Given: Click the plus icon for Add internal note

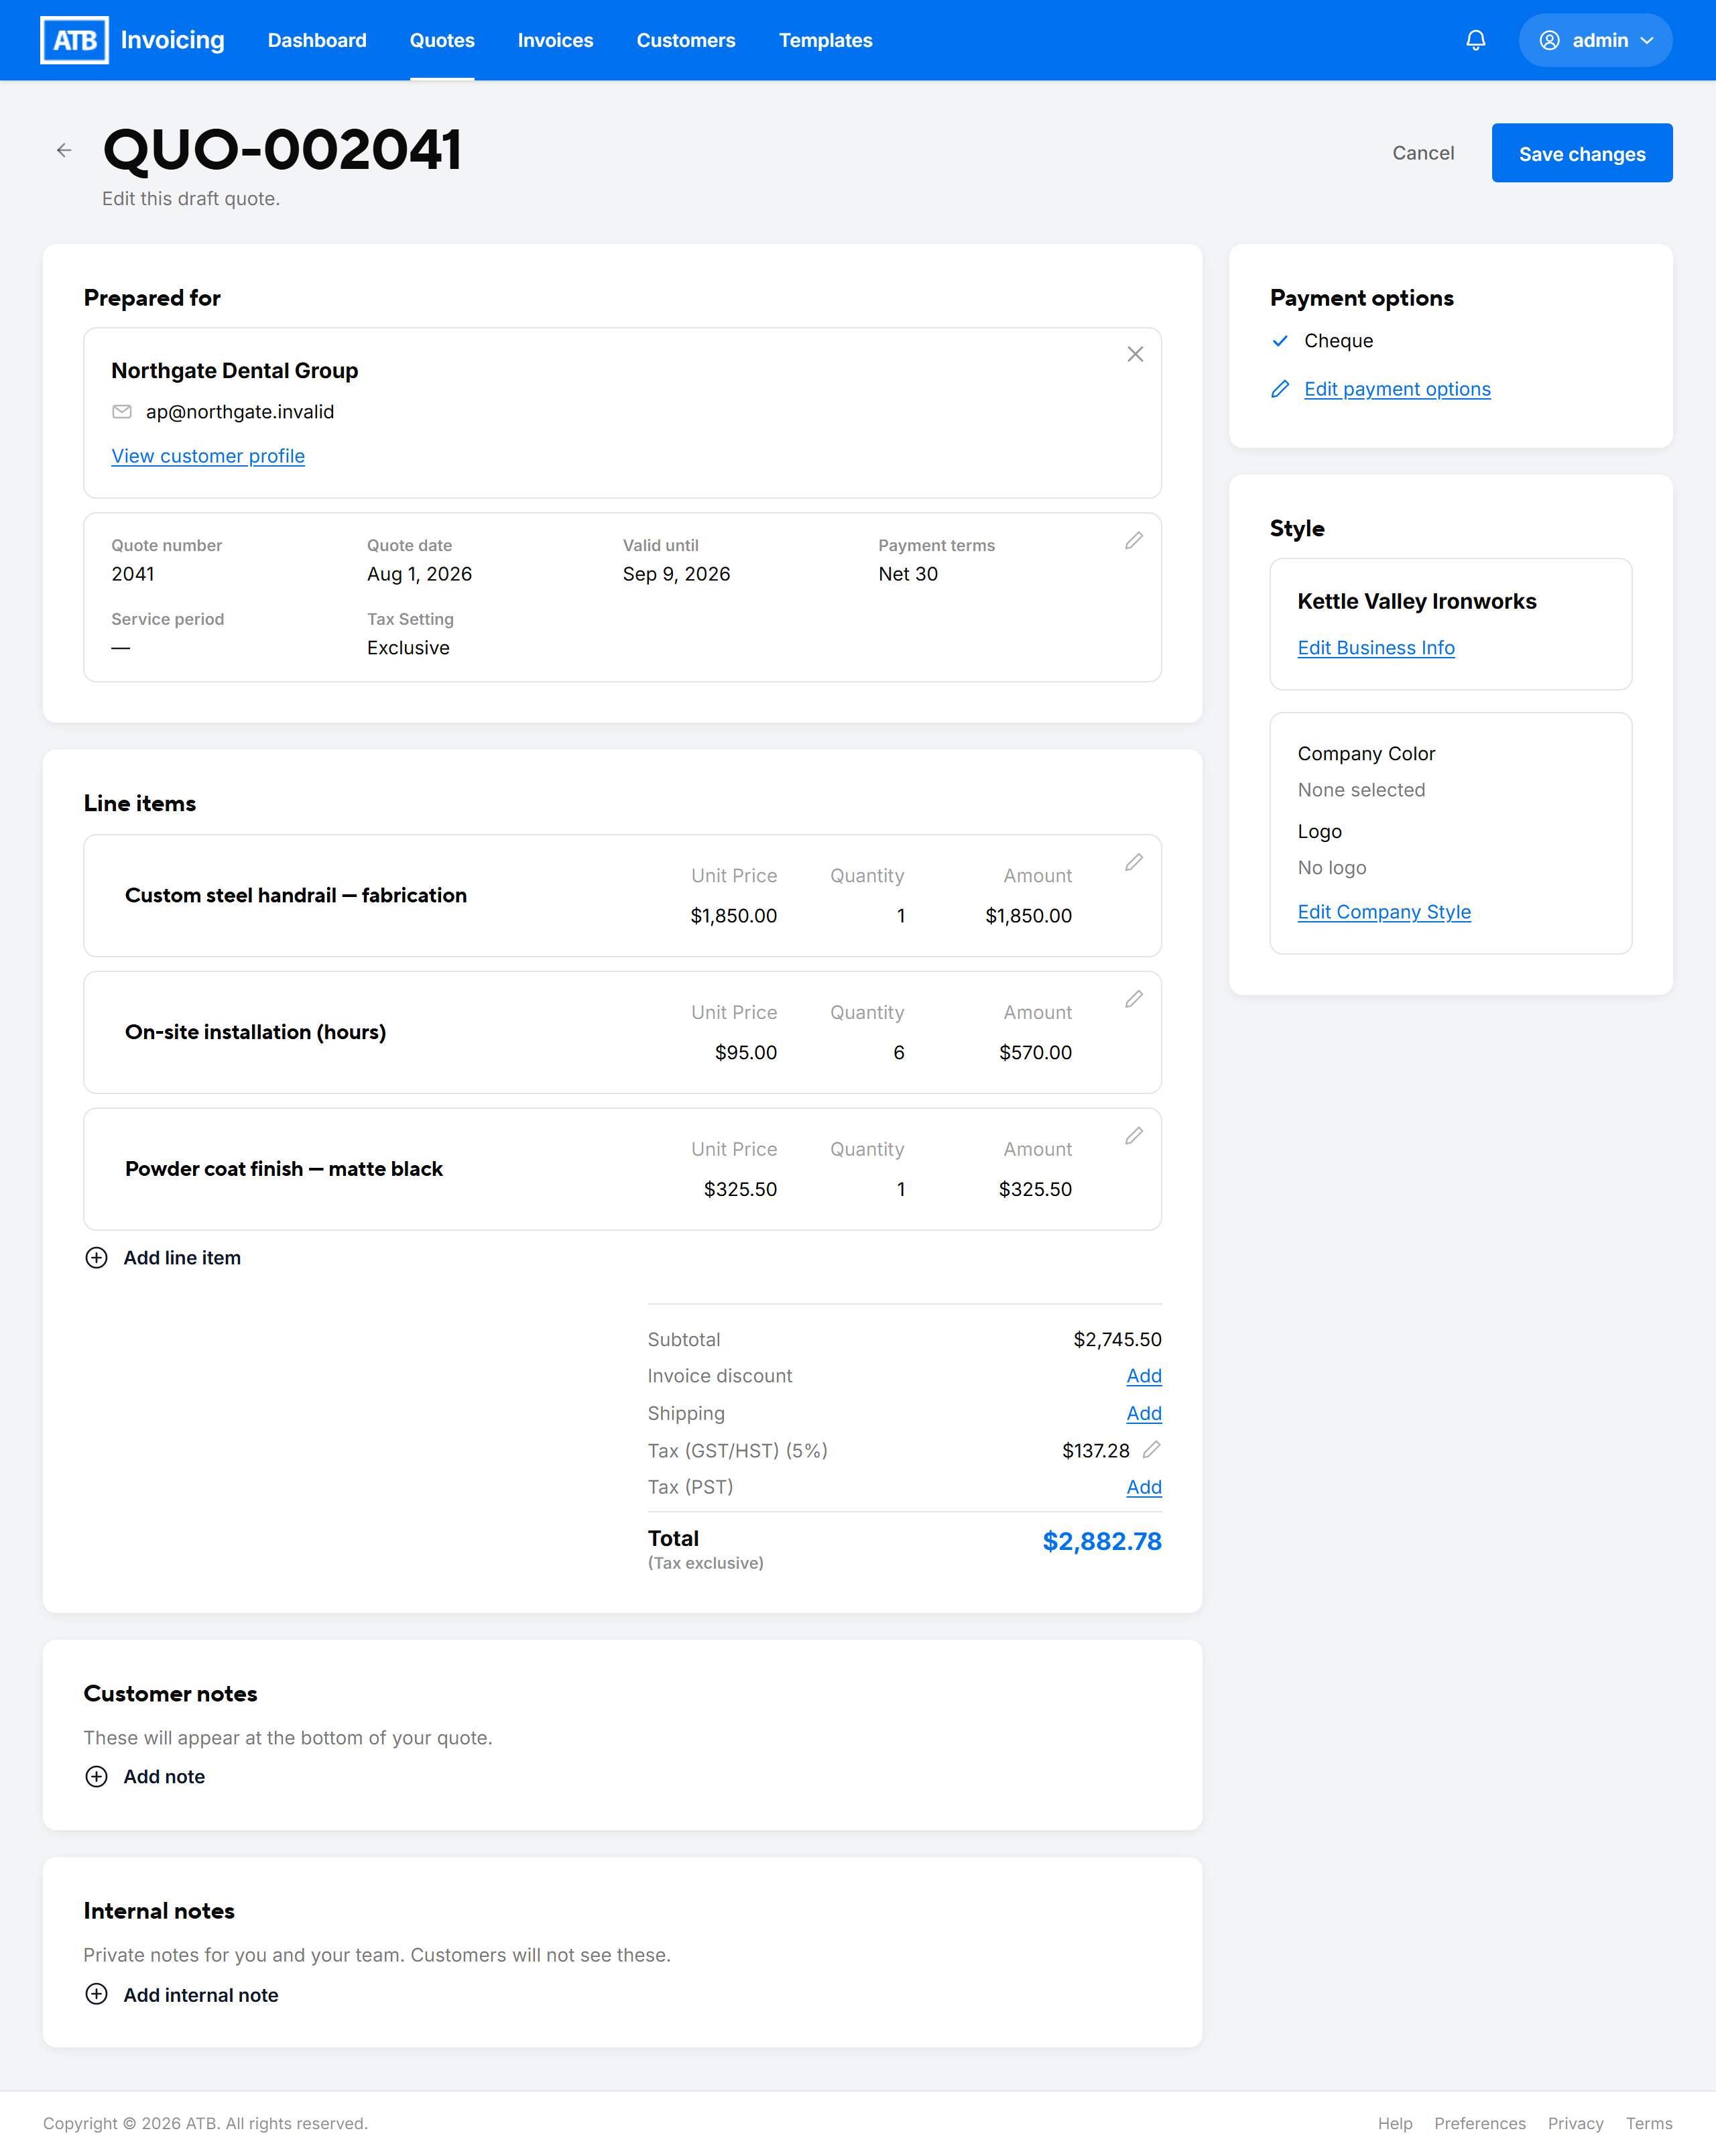Looking at the screenshot, I should 96,1995.
